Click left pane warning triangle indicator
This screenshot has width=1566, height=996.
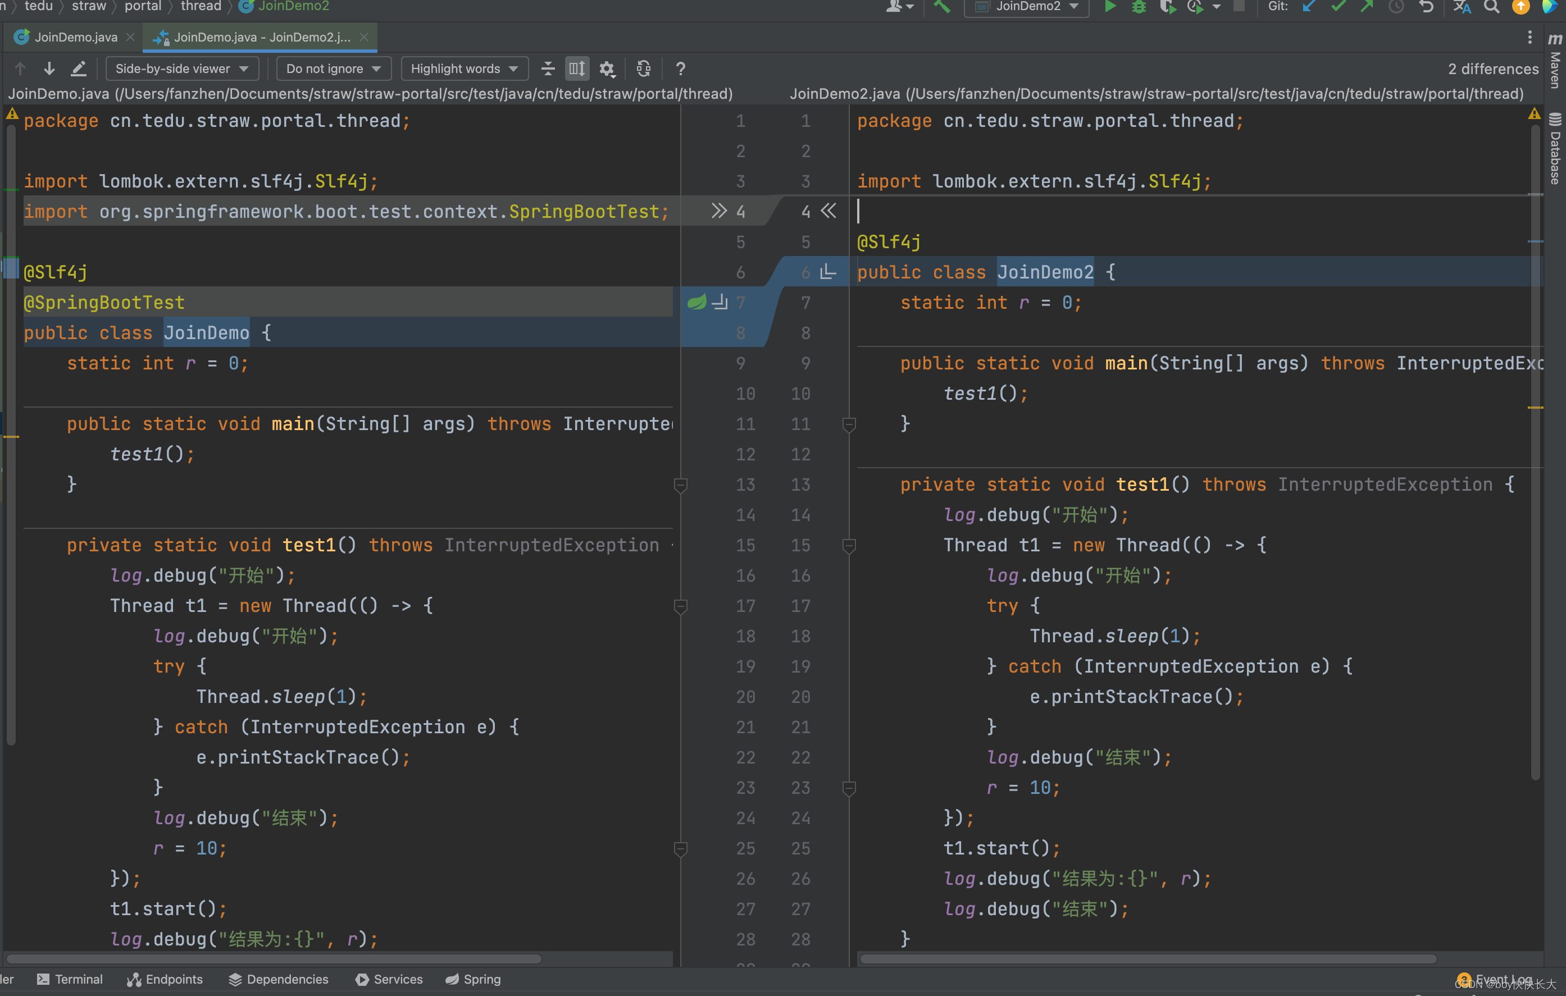click(x=12, y=115)
